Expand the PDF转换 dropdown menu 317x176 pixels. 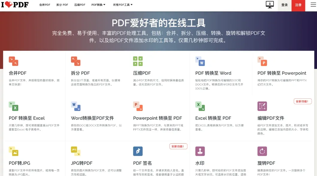pyautogui.click(x=99, y=5)
